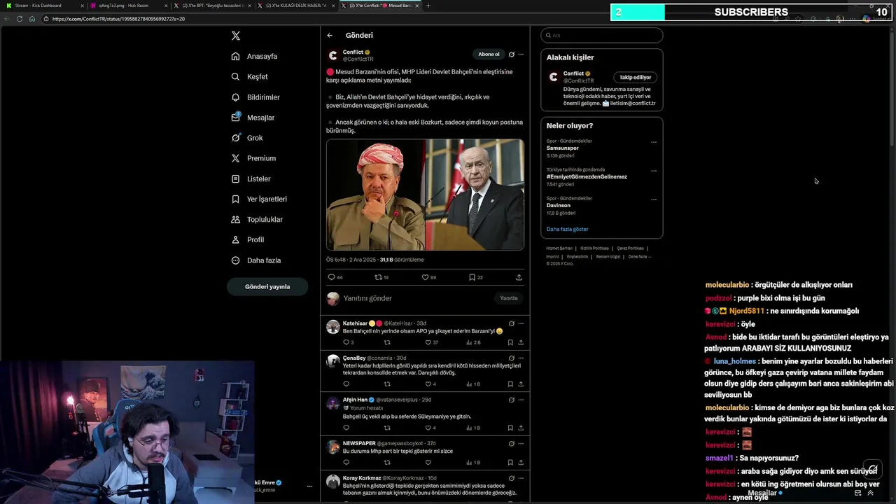Click Grok icon on Koray Korkmaz comment
This screenshot has height=504, width=896.
(512, 478)
